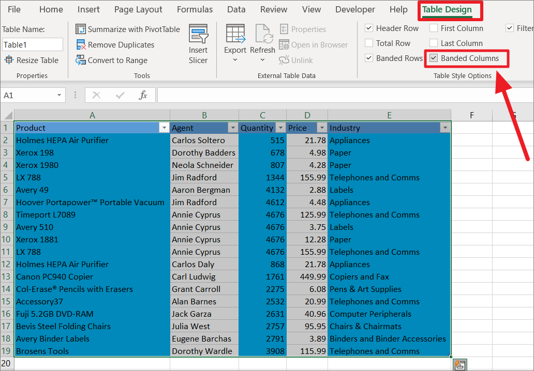Click the Convert to Range icon
Image resolution: width=534 pixels, height=371 pixels.
[x=81, y=60]
